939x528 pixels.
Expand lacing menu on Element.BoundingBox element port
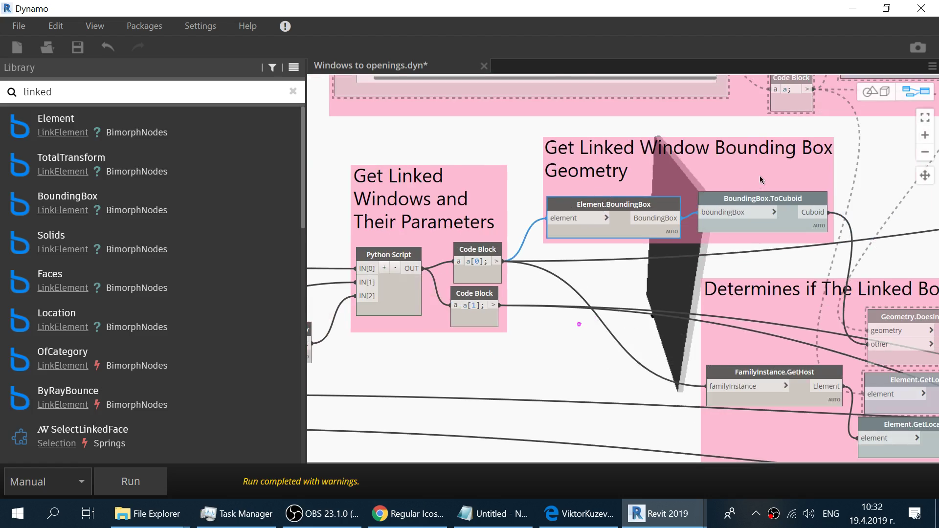pos(606,218)
